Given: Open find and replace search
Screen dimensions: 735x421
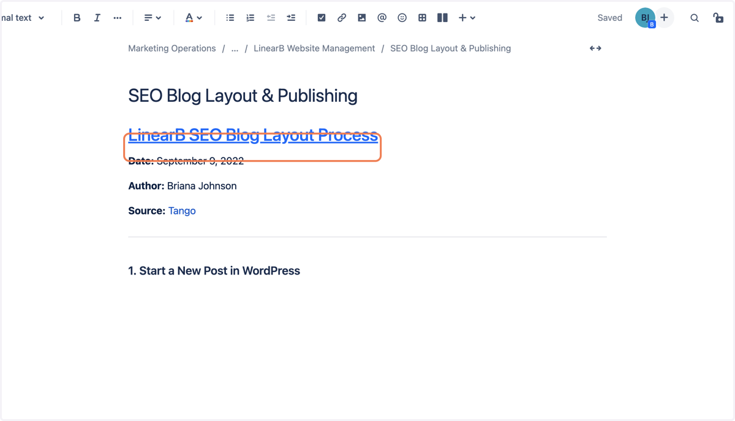Looking at the screenshot, I should 695,18.
